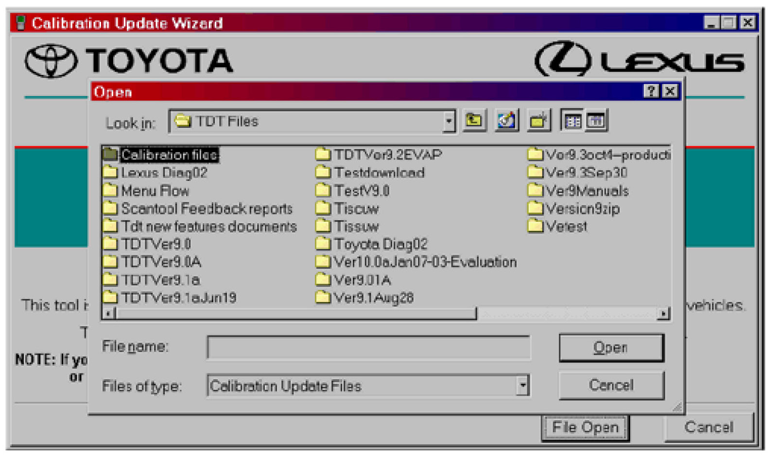Expand the Look in TDT Files dropdown
The image size is (777, 458).
(449, 121)
